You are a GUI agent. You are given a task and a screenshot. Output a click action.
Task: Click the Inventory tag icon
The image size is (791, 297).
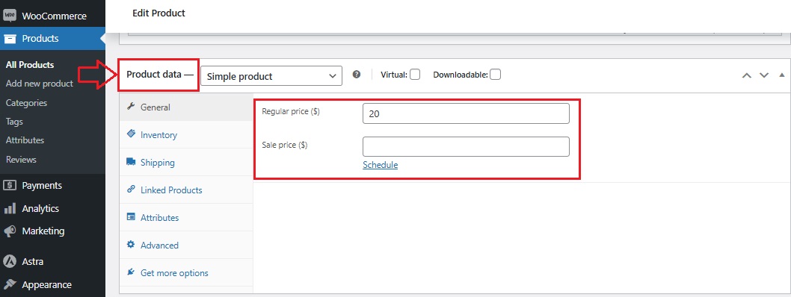(x=131, y=134)
